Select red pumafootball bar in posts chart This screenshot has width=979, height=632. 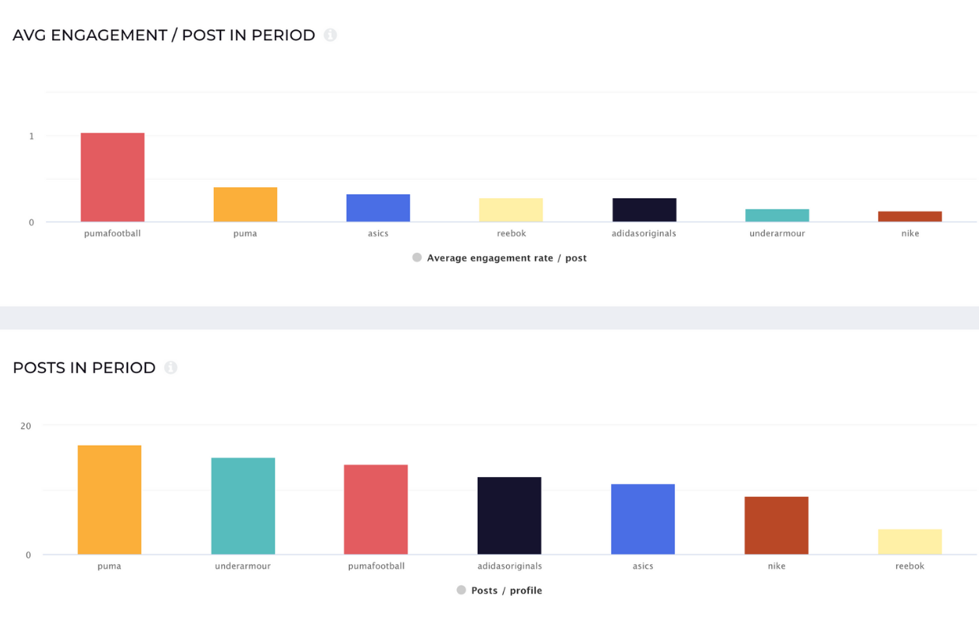tap(376, 510)
